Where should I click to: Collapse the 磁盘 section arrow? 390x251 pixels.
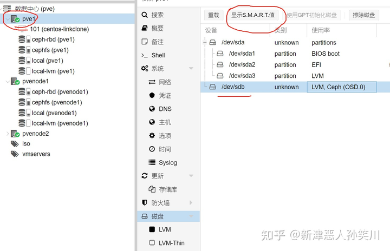pos(191,216)
